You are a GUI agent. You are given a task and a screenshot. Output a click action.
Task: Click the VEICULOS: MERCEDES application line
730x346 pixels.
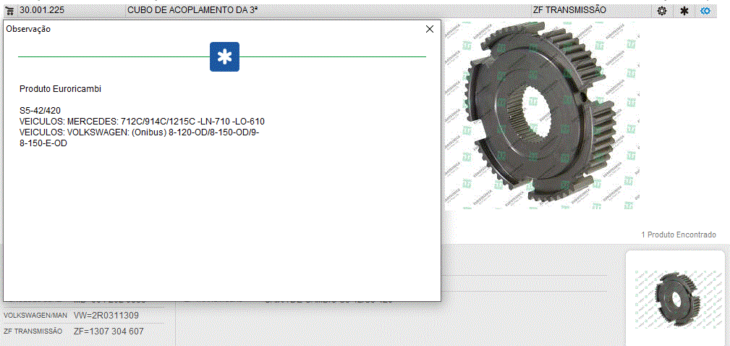[x=141, y=122]
